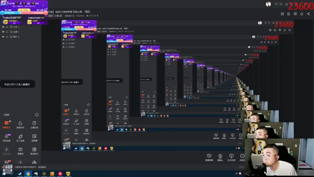Open the 主播任务 tool
Viewport: 314px width, 177px height.
click(x=34, y=125)
